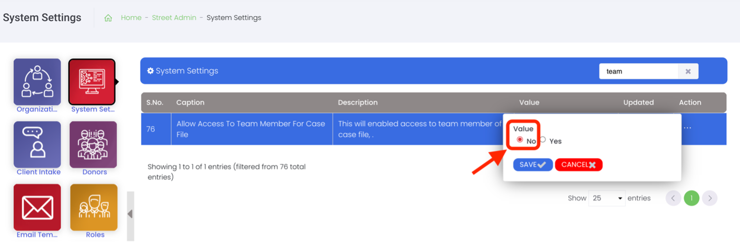Open the Donors module icon

point(93,144)
